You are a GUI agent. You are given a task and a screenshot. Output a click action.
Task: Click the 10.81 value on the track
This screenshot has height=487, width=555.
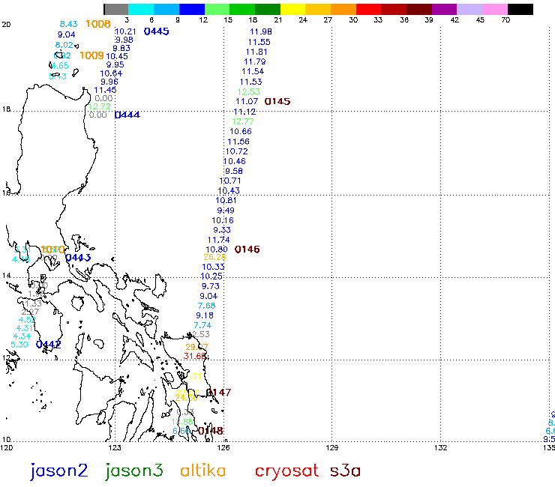[x=226, y=200]
